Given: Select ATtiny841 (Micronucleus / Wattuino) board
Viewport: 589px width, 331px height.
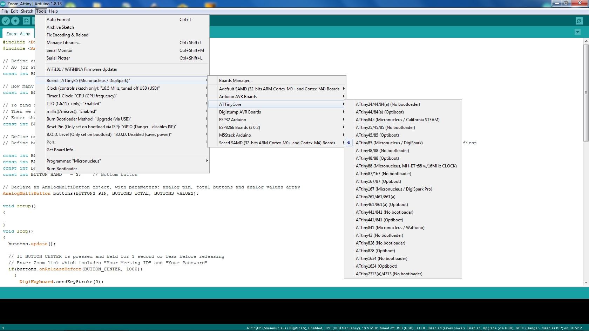Looking at the screenshot, I should point(403,228).
